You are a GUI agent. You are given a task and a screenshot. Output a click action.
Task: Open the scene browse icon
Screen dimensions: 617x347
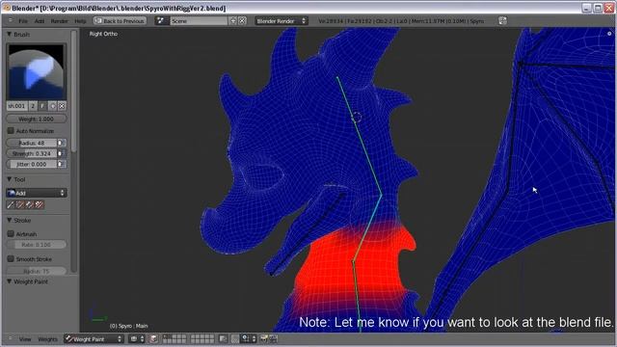(x=161, y=21)
